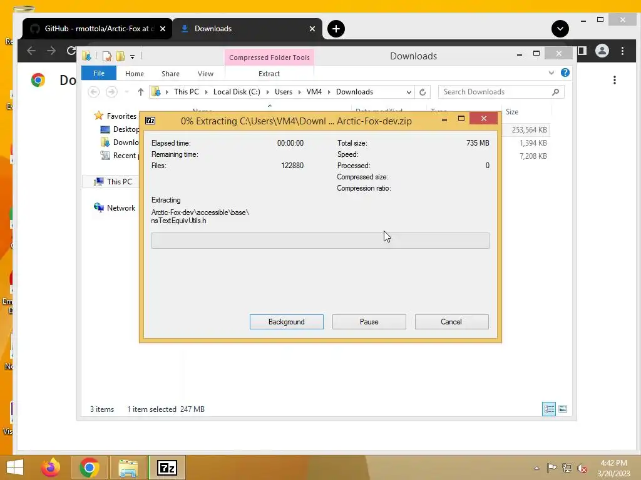Open Windows Start button
Image resolution: width=641 pixels, height=480 pixels.
(15, 467)
